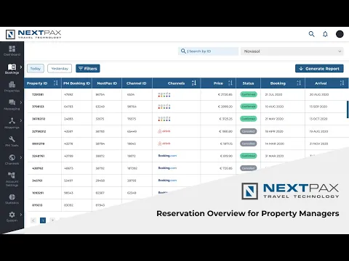The height and width of the screenshot is (261, 349).
Task: Click Confirmed badge in 15 OCT 2020 row
Action: tap(249, 119)
